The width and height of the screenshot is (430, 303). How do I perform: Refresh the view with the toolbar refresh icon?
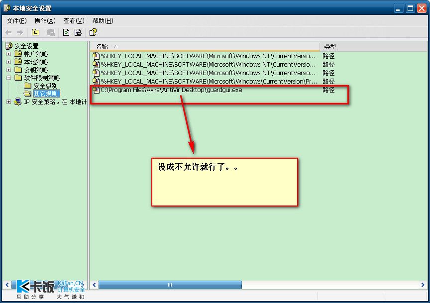(66, 32)
